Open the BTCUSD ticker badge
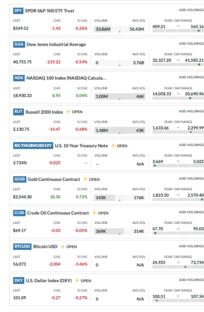 pyautogui.click(x=22, y=246)
